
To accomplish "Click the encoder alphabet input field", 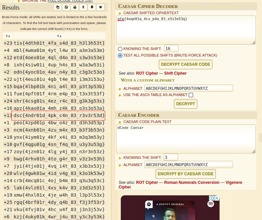I will 189,164.
